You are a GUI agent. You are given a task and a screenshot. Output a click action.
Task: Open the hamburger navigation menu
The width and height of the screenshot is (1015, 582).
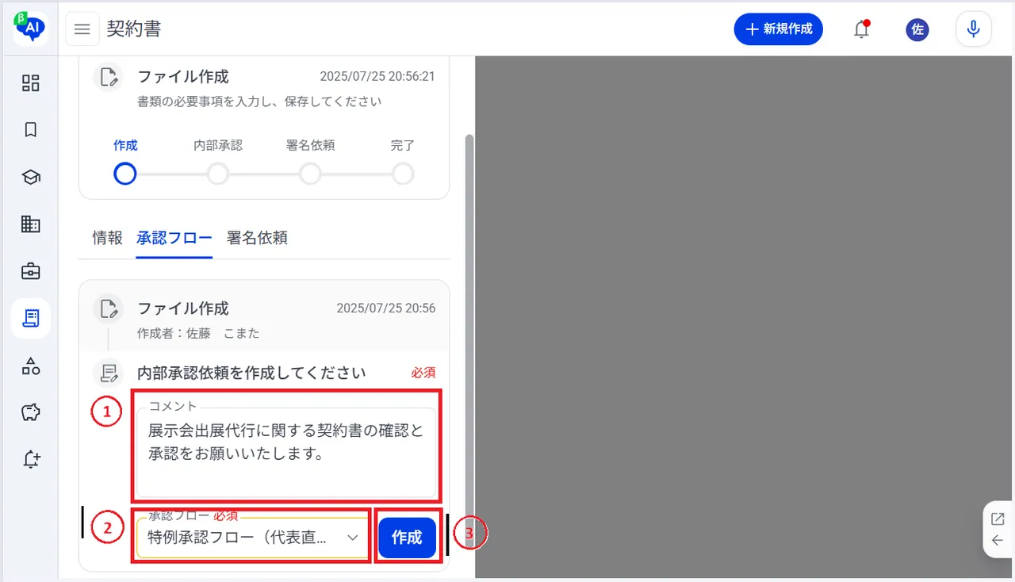pos(82,29)
